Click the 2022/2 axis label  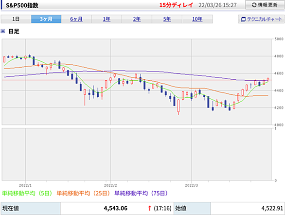coord(110,185)
